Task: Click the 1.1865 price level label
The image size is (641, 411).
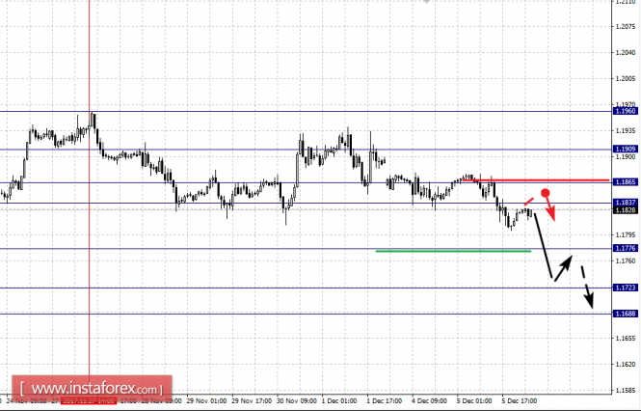Action: click(x=626, y=182)
